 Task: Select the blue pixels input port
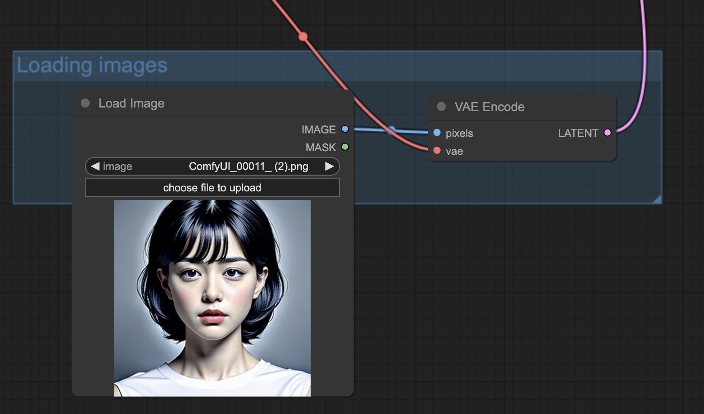point(437,133)
